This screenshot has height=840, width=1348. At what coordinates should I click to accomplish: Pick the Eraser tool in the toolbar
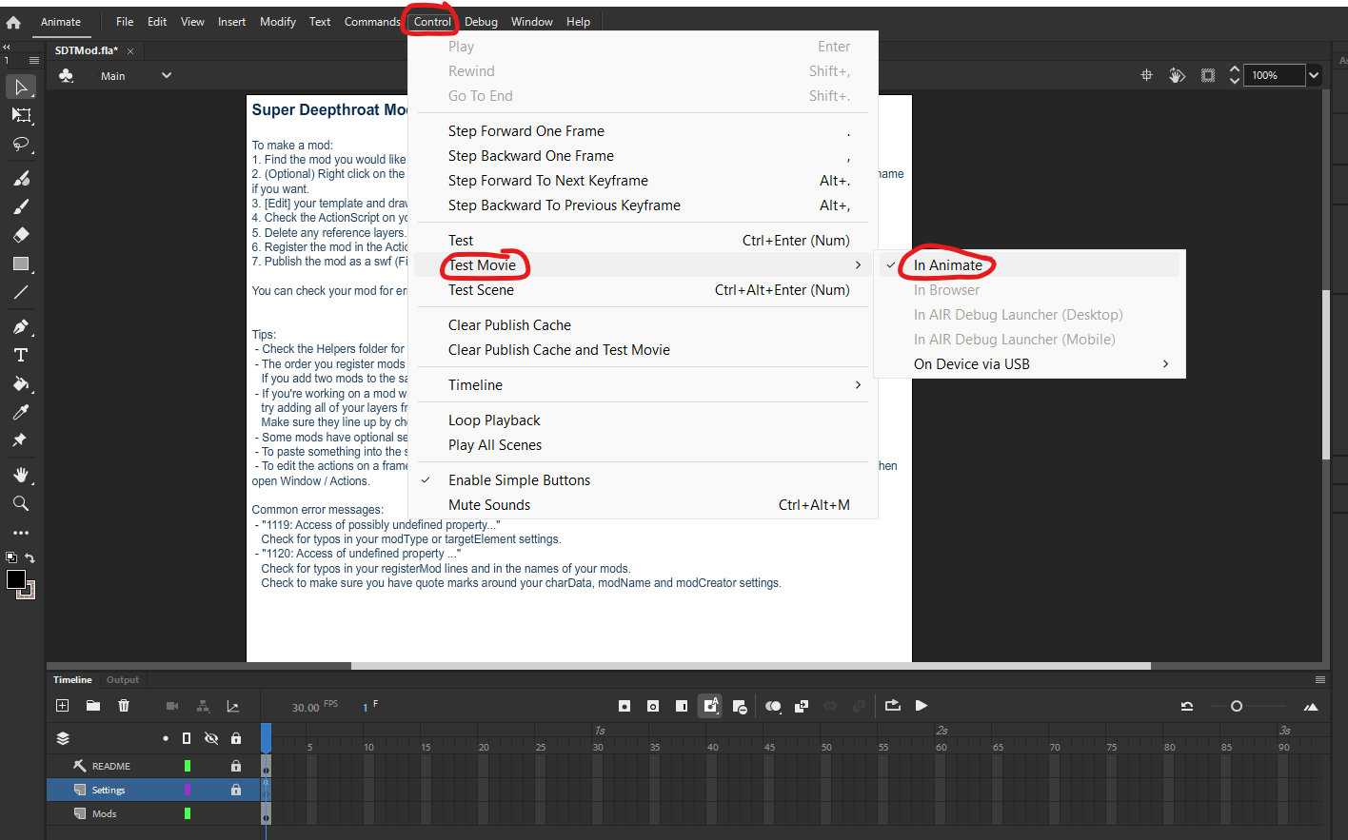click(x=21, y=235)
